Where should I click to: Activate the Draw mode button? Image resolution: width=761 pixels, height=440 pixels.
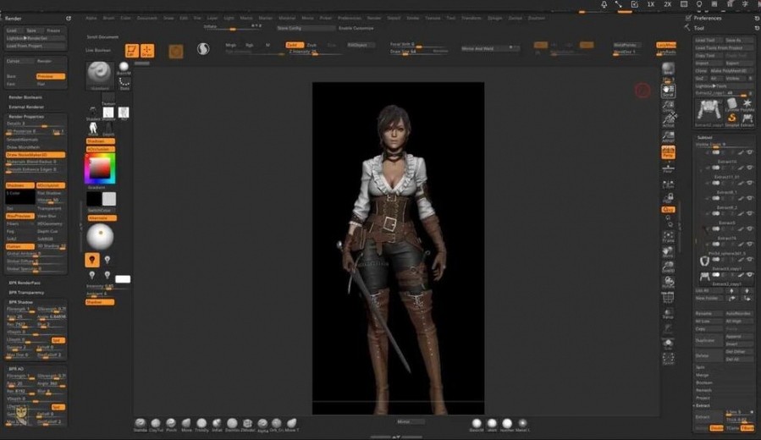(x=147, y=51)
